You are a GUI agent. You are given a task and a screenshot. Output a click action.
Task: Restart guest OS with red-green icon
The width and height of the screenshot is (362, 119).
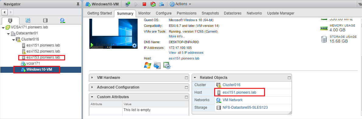click(x=153, y=4)
